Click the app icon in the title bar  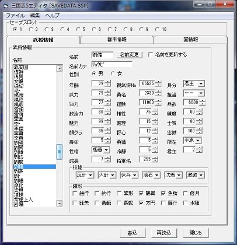(x=6, y=6)
